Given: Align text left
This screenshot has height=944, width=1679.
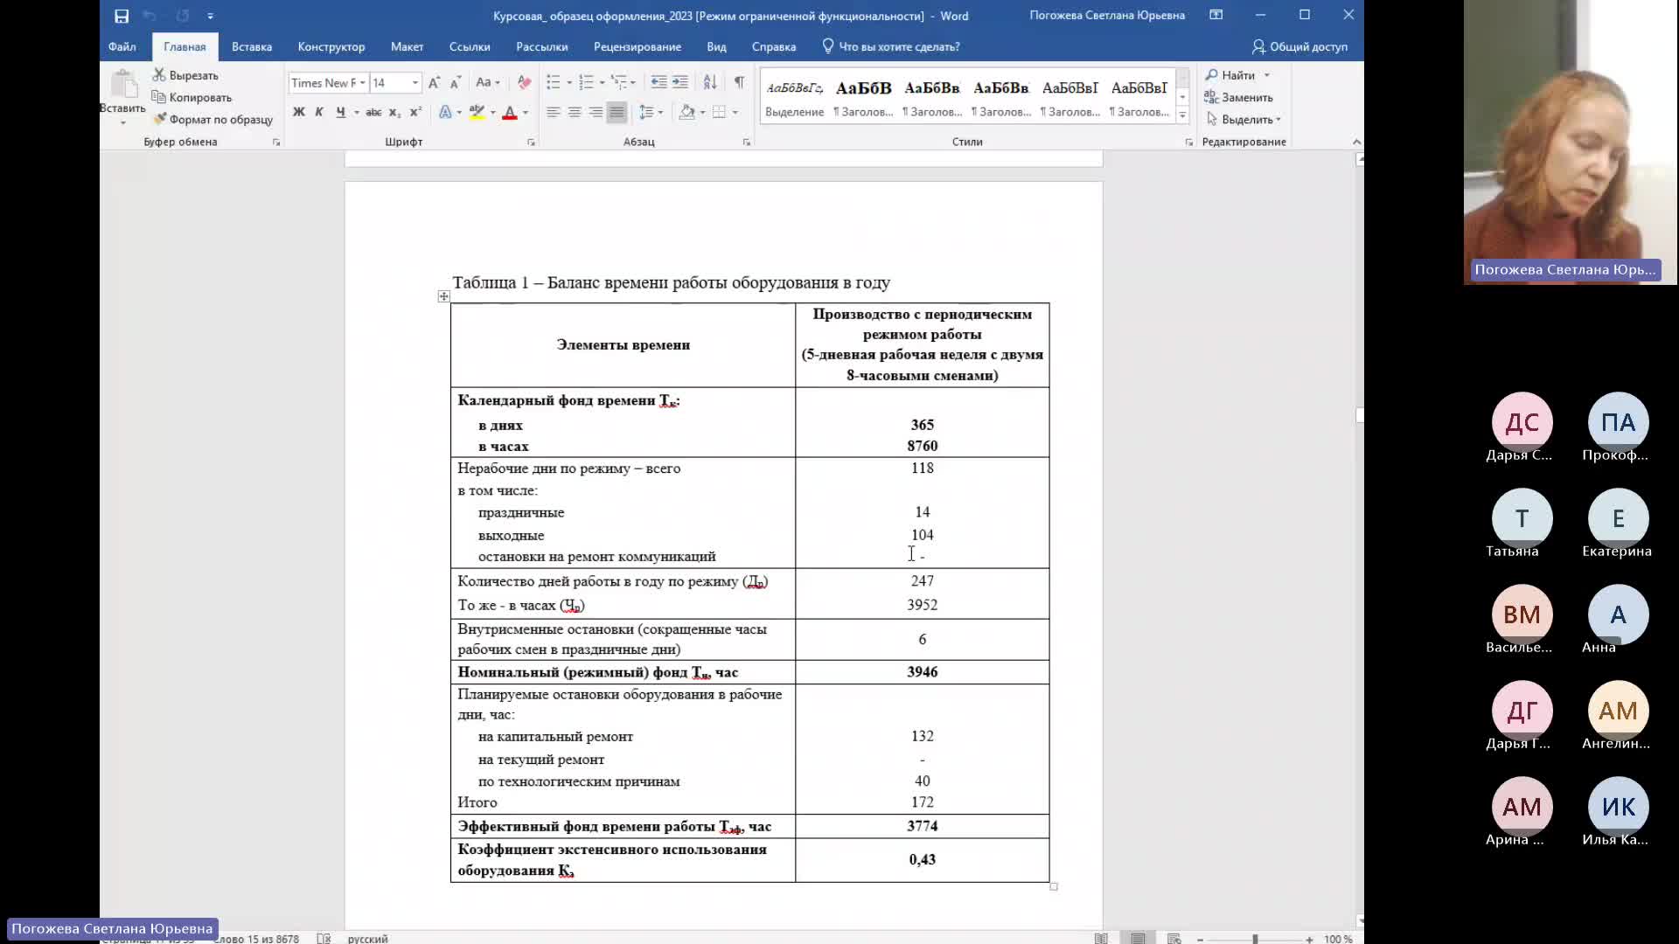Looking at the screenshot, I should 554,112.
